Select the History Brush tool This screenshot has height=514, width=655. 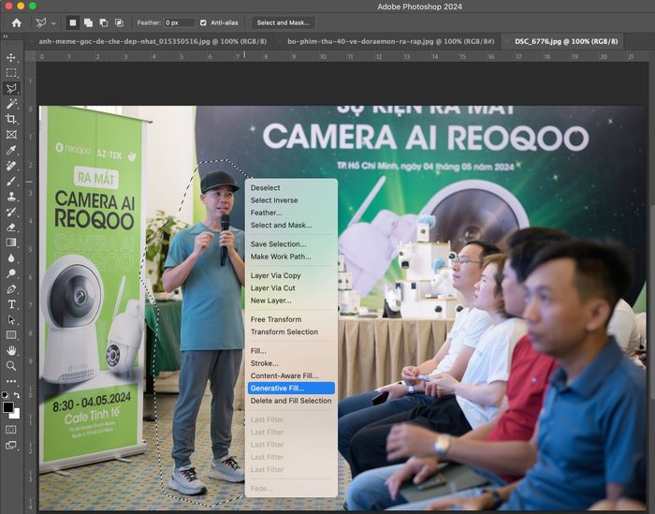click(11, 212)
